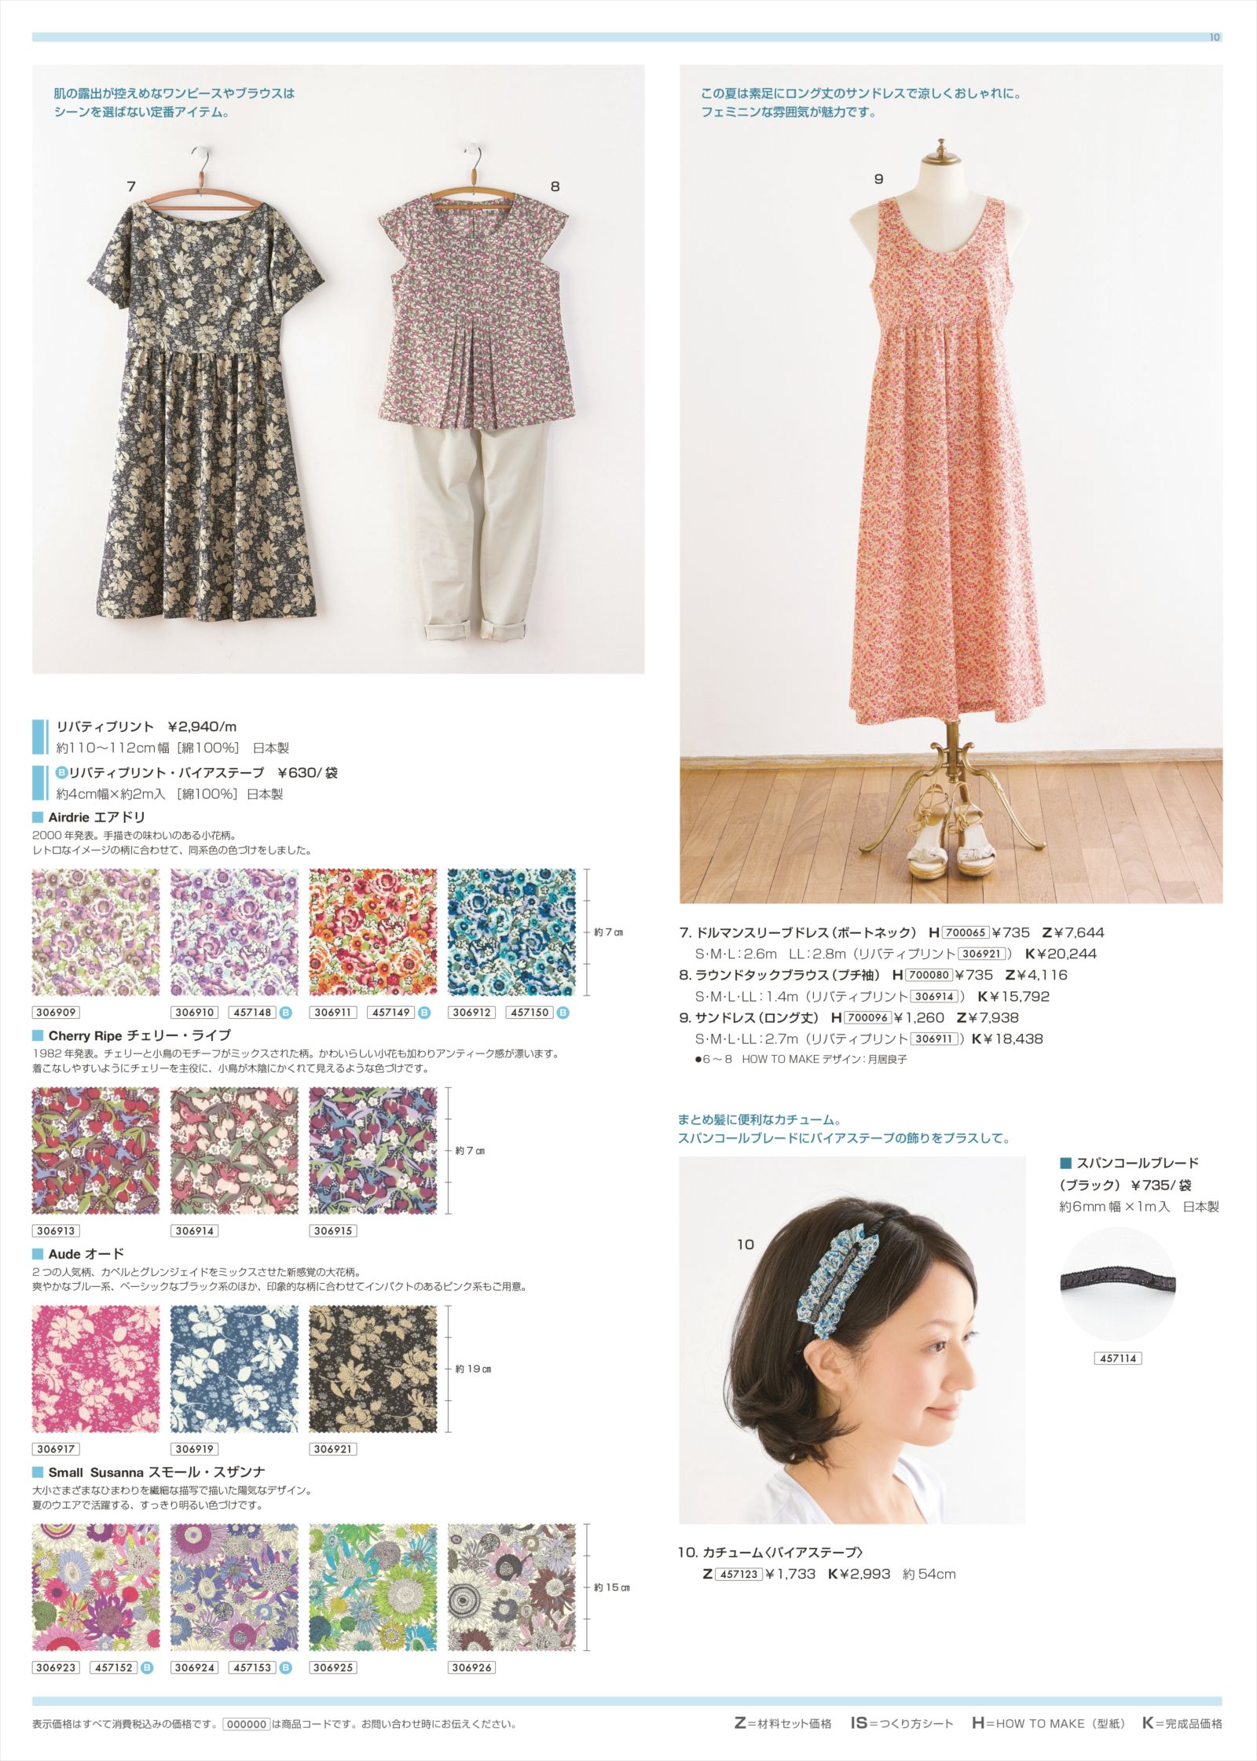The width and height of the screenshot is (1257, 1761).
Task: Click the blue square bullet before Cherry Ripe
Action: (x=38, y=1035)
